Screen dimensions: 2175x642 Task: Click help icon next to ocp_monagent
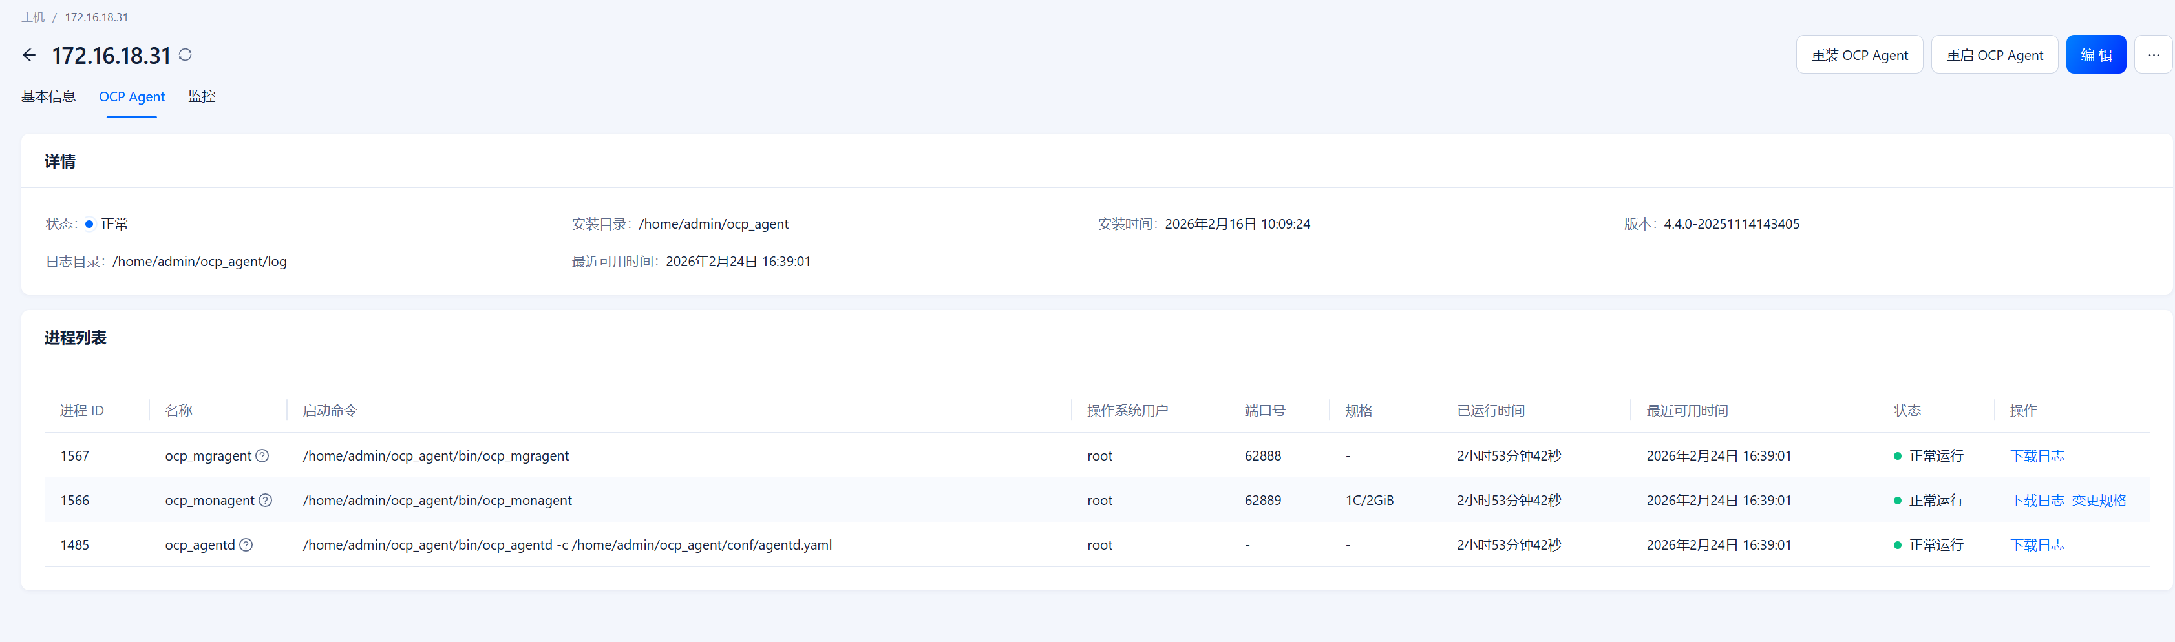[x=265, y=501]
